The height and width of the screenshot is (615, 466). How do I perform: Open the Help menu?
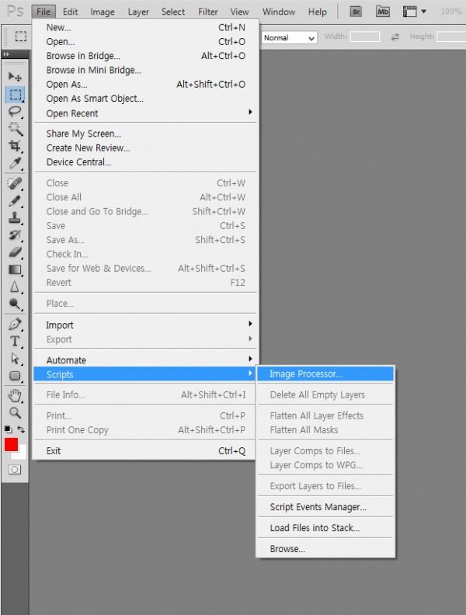click(318, 12)
